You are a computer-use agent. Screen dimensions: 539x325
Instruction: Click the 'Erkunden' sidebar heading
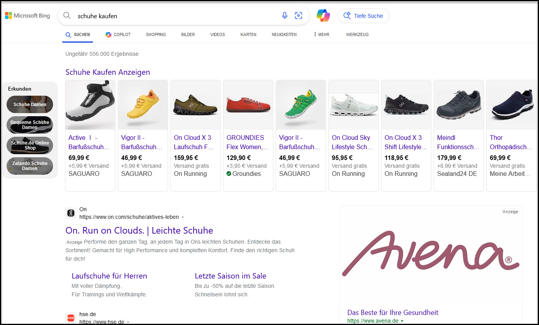(20, 89)
